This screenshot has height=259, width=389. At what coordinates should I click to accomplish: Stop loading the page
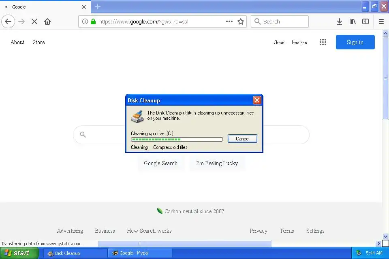click(x=34, y=21)
